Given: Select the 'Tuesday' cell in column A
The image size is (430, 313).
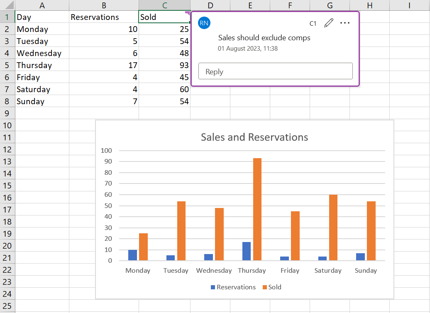Looking at the screenshot, I should [42, 41].
